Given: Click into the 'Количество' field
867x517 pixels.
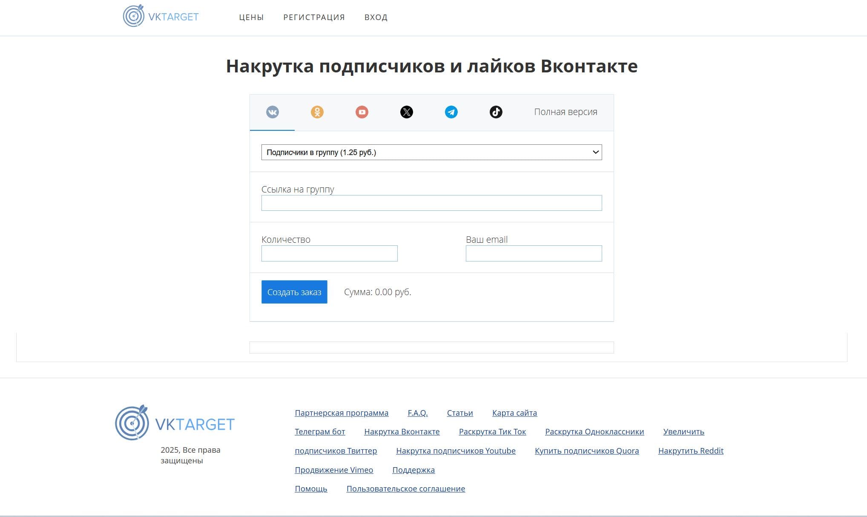Looking at the screenshot, I should (329, 253).
